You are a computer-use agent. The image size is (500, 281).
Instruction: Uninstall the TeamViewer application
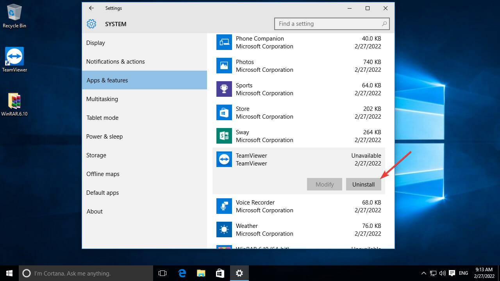(363, 184)
